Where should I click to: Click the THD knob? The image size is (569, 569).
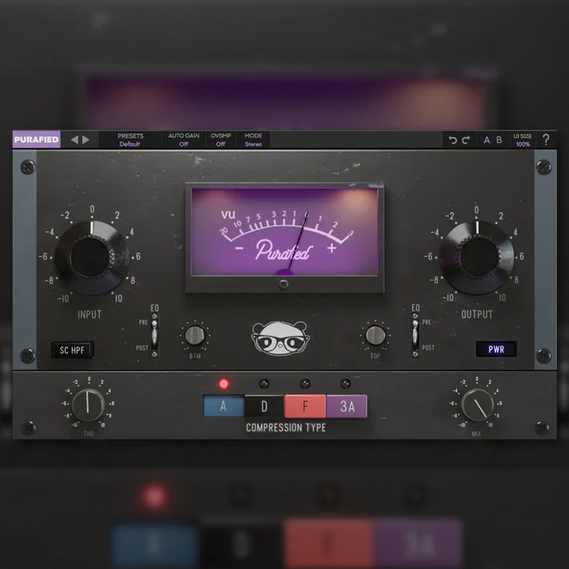tap(88, 405)
